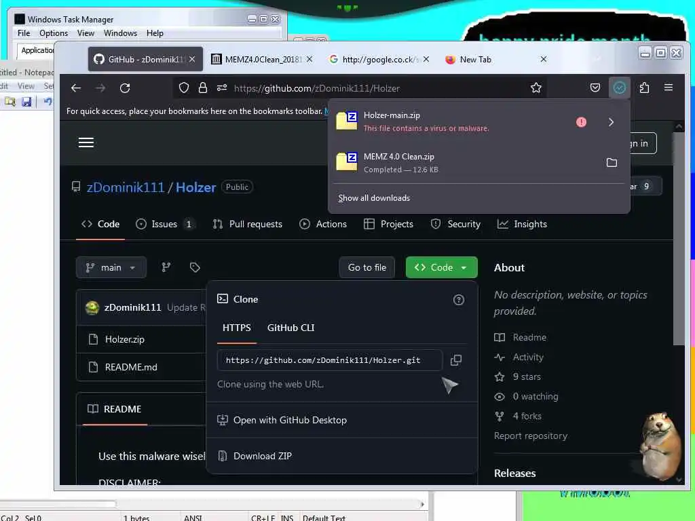
Task: Toggle the green Code dropdown button
Action: (x=441, y=267)
